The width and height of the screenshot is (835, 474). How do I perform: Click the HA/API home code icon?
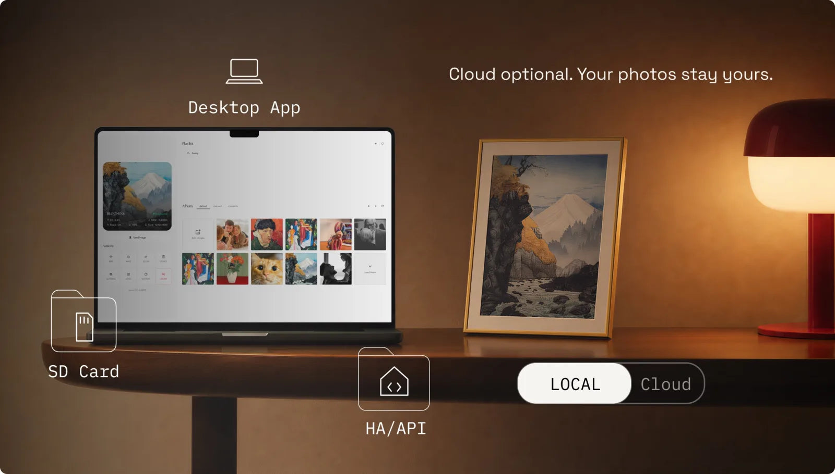[x=394, y=380]
